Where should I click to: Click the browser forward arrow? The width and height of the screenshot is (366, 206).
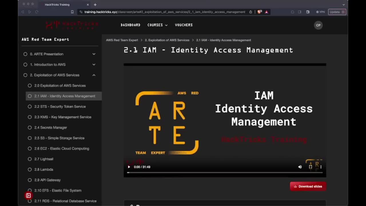pos(29,12)
